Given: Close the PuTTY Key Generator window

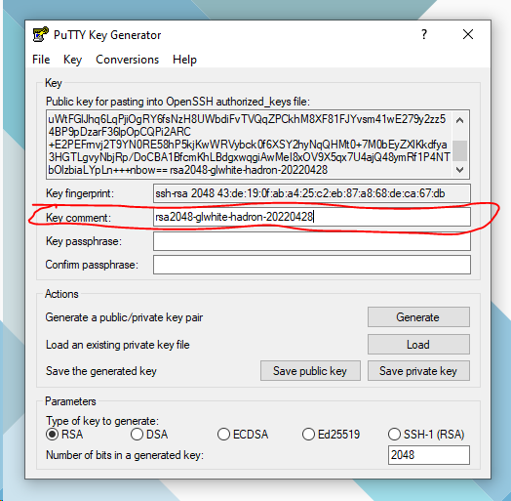Looking at the screenshot, I should coord(468,34).
